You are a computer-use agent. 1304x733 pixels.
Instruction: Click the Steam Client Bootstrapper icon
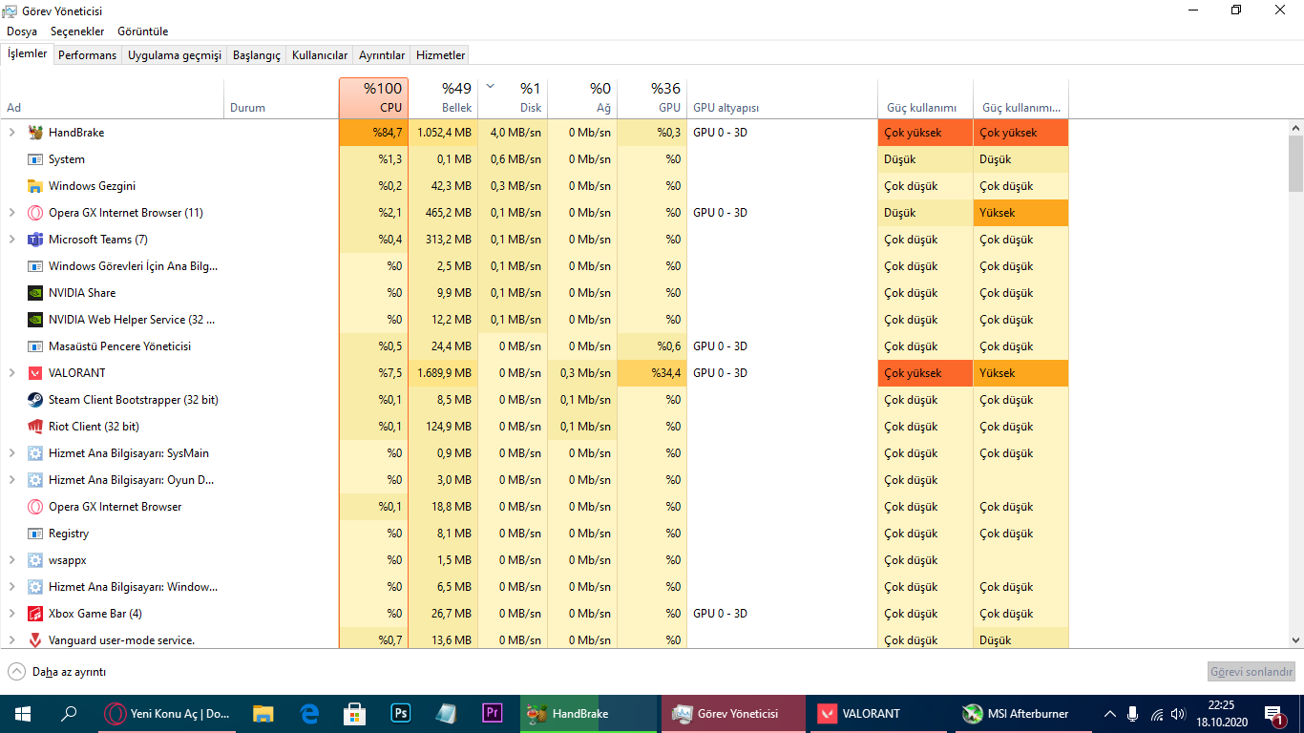click(35, 400)
